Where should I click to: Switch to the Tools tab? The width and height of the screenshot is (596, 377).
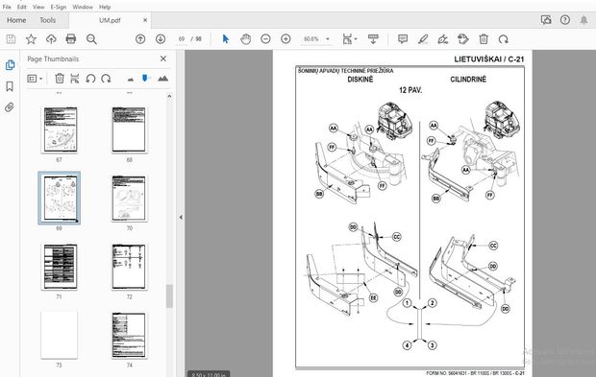click(47, 20)
